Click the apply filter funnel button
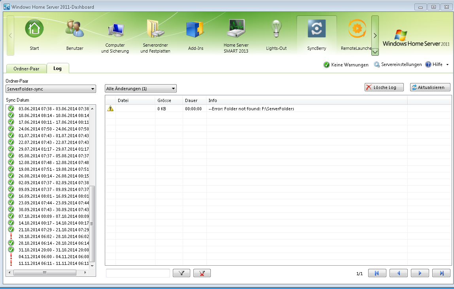Screen dimensions: 454x289 182,273
